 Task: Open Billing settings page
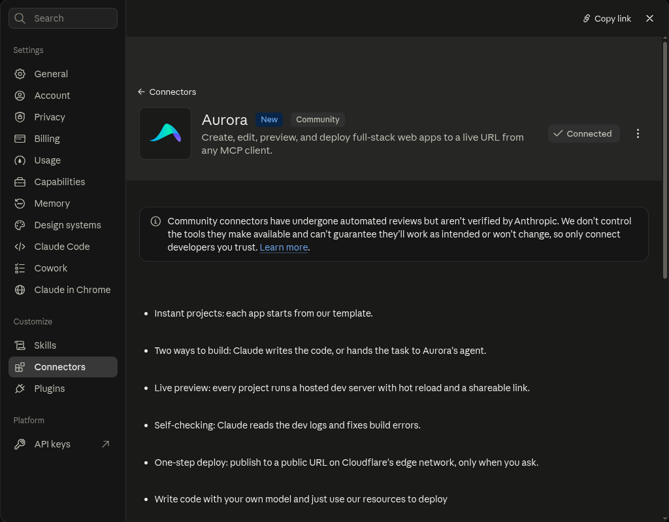tap(63, 139)
